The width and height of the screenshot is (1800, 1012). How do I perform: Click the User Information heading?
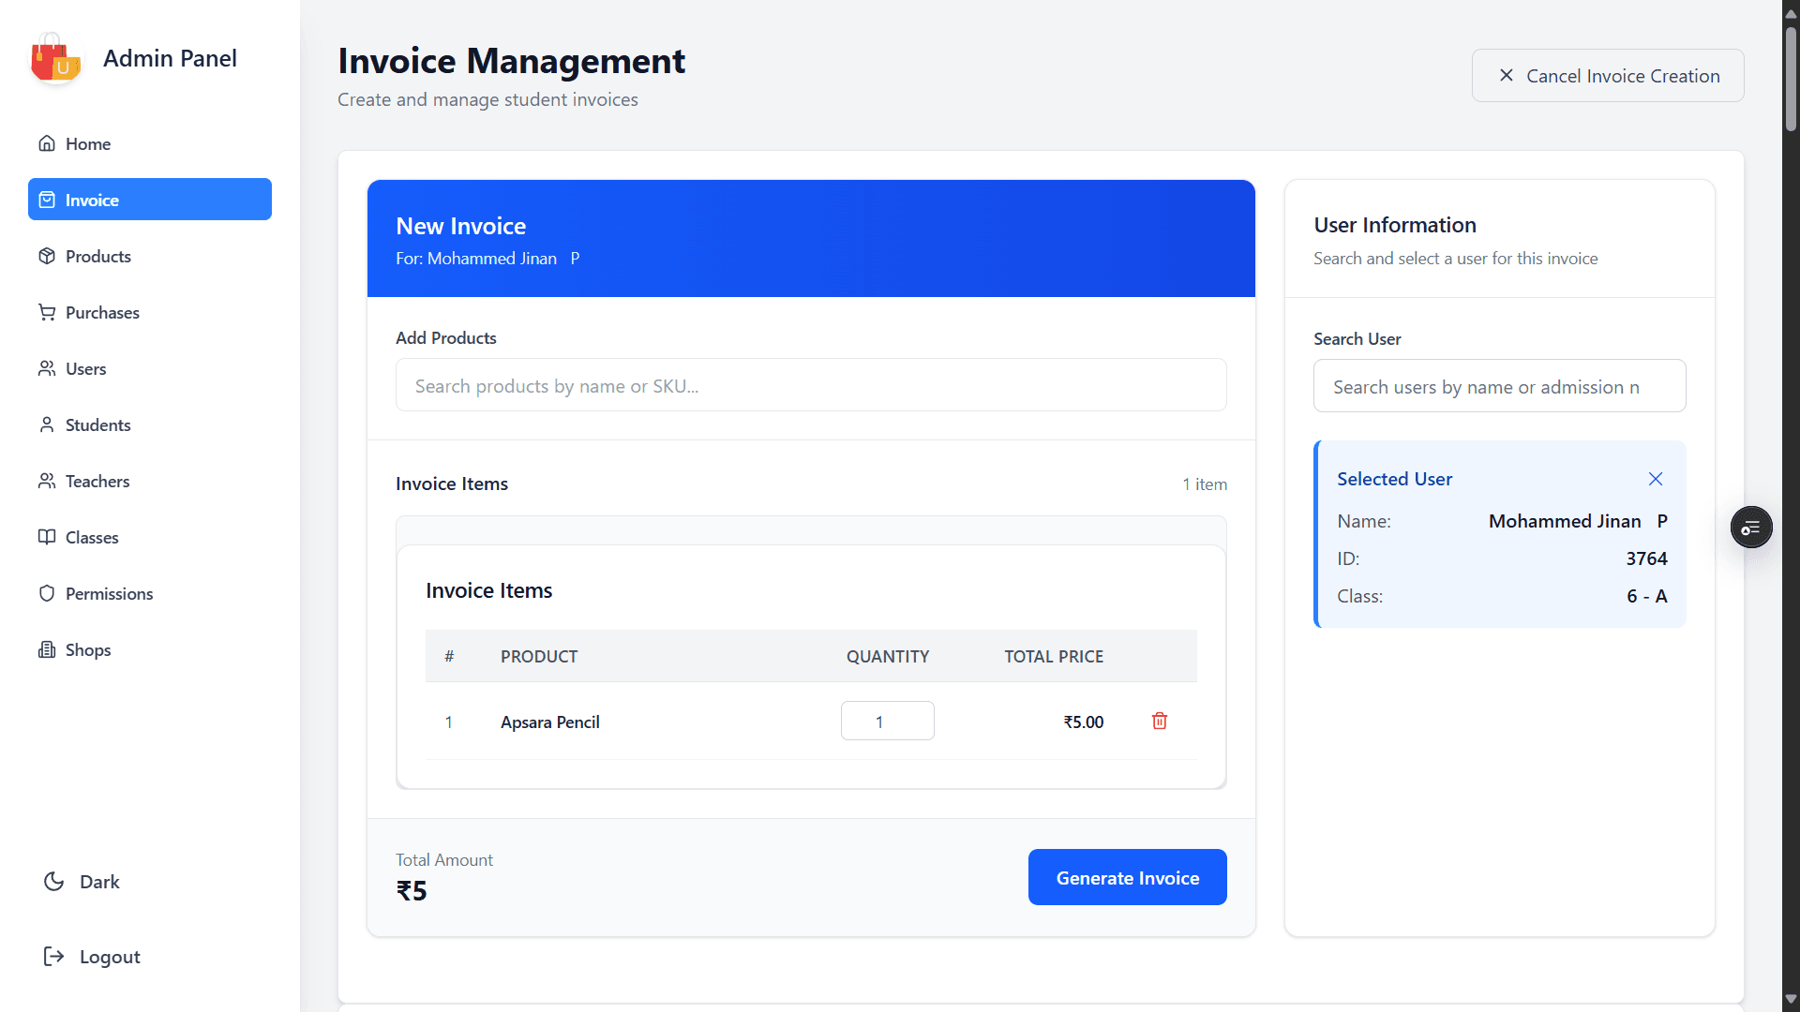(x=1395, y=225)
